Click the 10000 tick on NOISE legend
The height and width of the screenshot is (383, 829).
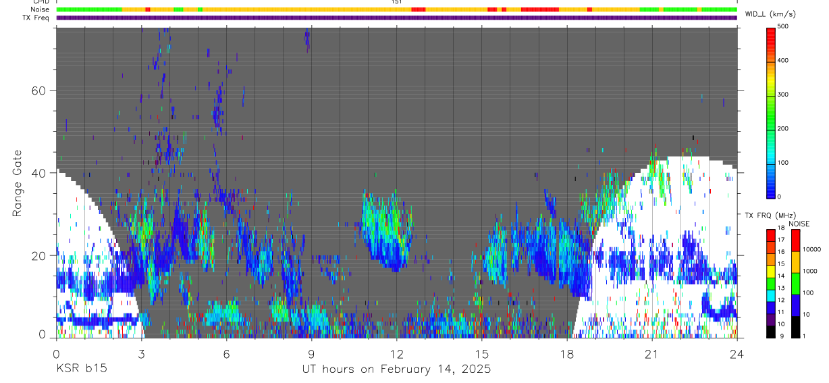(x=811, y=249)
